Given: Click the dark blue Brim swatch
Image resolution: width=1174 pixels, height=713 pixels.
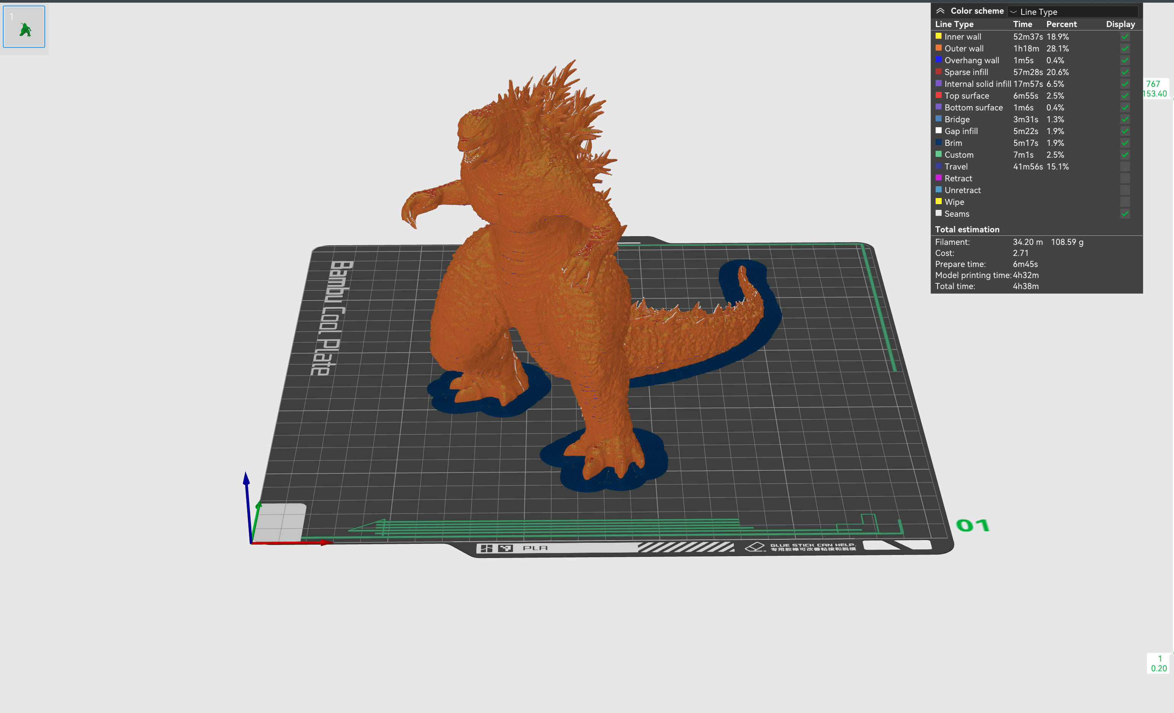Looking at the screenshot, I should point(938,142).
